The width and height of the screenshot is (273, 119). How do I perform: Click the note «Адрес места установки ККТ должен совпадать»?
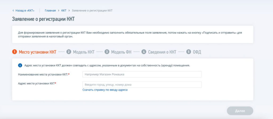[x=107, y=66]
